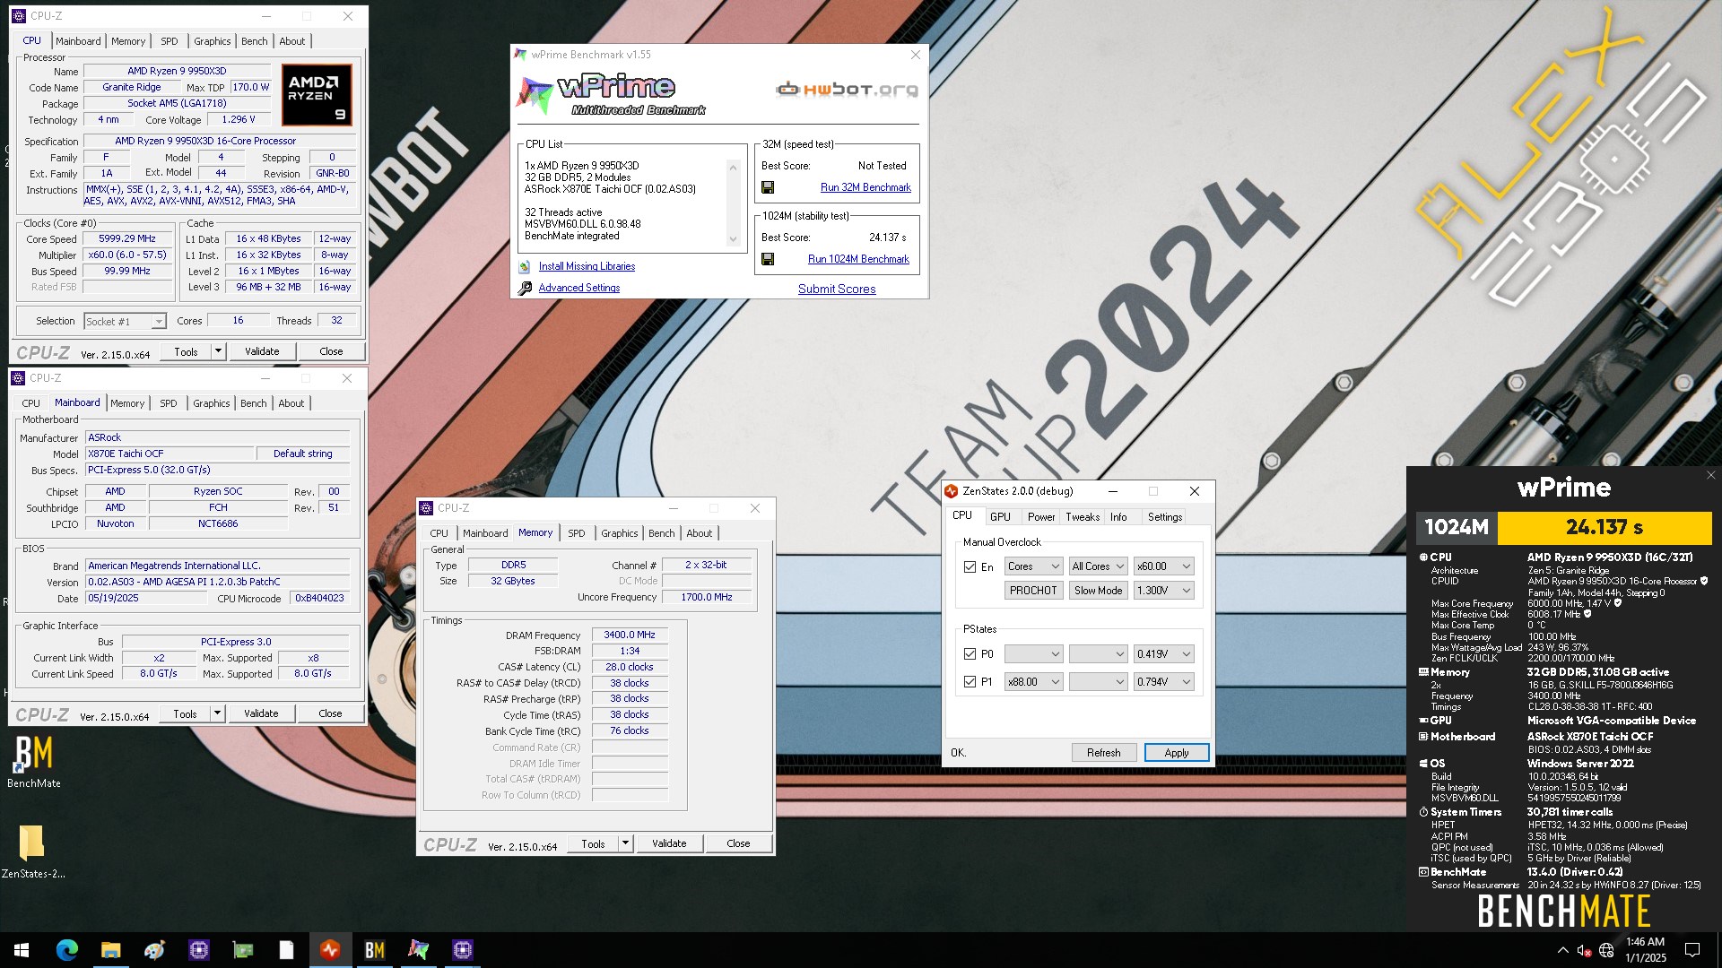
Task: Switch to ZenStates via its taskbar icon
Action: click(330, 950)
